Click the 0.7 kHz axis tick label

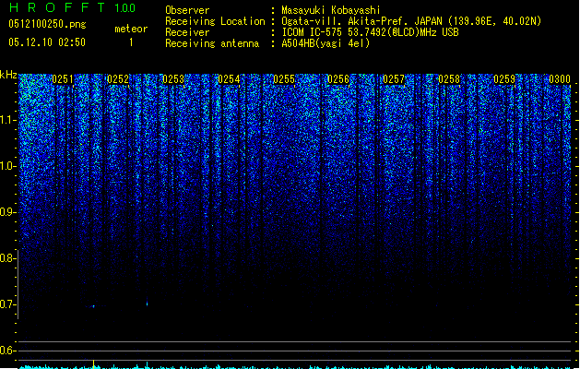(x=7, y=304)
